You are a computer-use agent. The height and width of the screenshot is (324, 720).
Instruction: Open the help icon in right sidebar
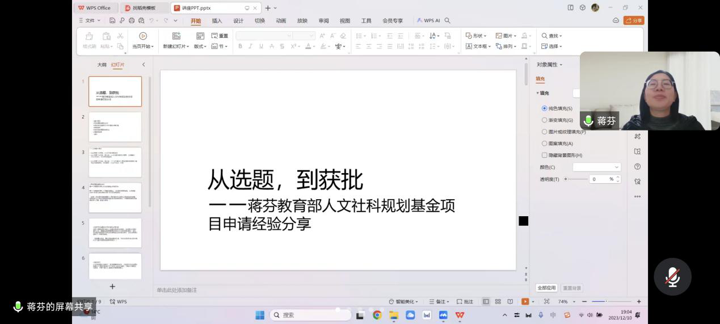pyautogui.click(x=637, y=166)
